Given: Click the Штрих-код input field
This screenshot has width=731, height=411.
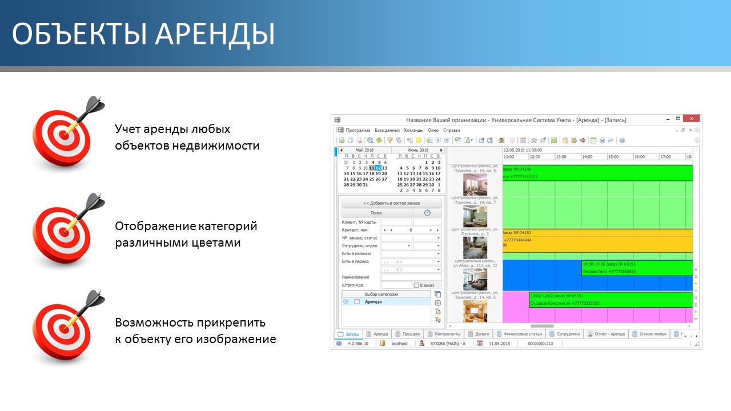Looking at the screenshot, I should [x=396, y=285].
